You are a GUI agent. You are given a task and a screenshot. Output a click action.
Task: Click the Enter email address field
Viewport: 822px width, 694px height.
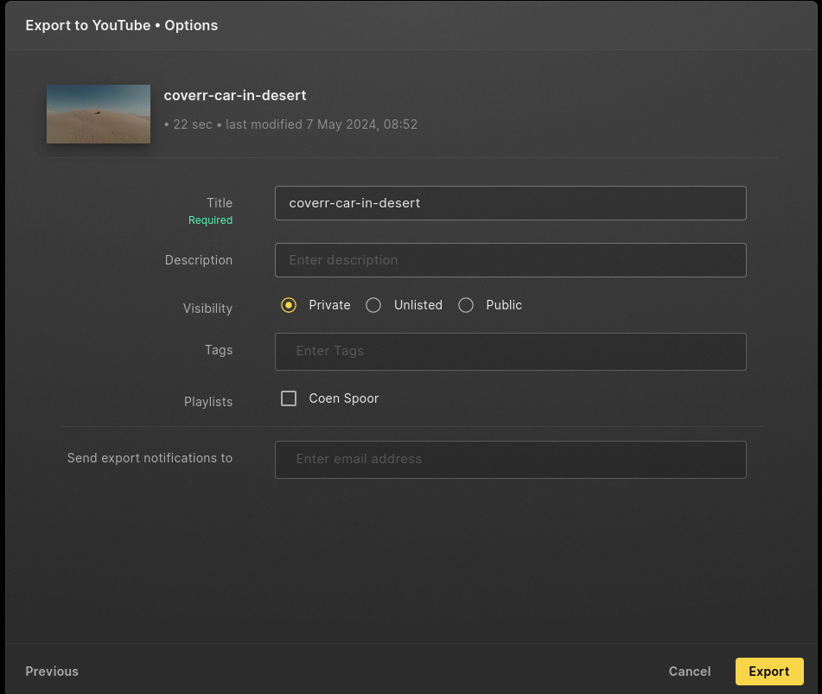[511, 460]
